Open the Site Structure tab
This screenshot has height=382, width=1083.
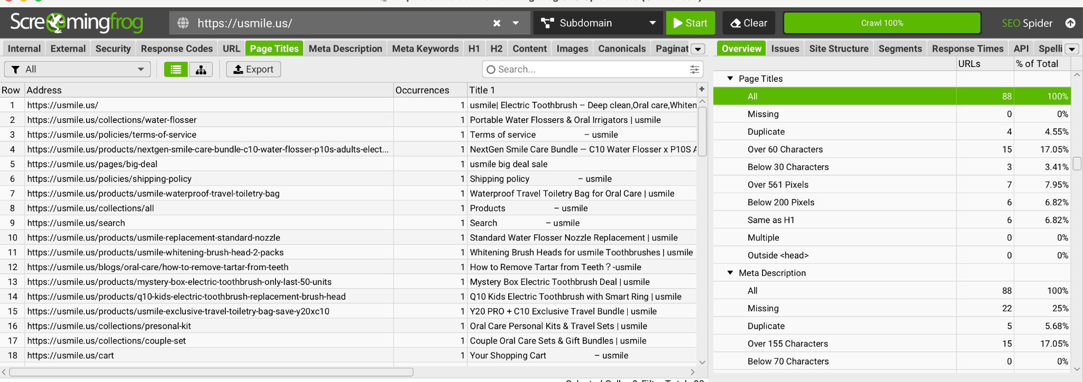[839, 49]
